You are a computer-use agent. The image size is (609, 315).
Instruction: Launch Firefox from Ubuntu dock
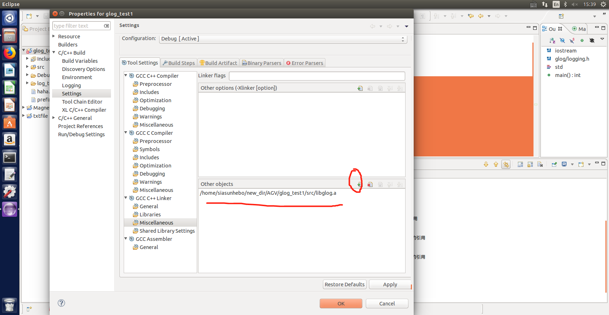coord(10,53)
